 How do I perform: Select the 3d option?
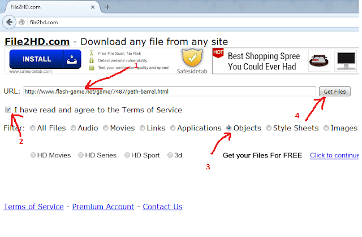point(170,155)
